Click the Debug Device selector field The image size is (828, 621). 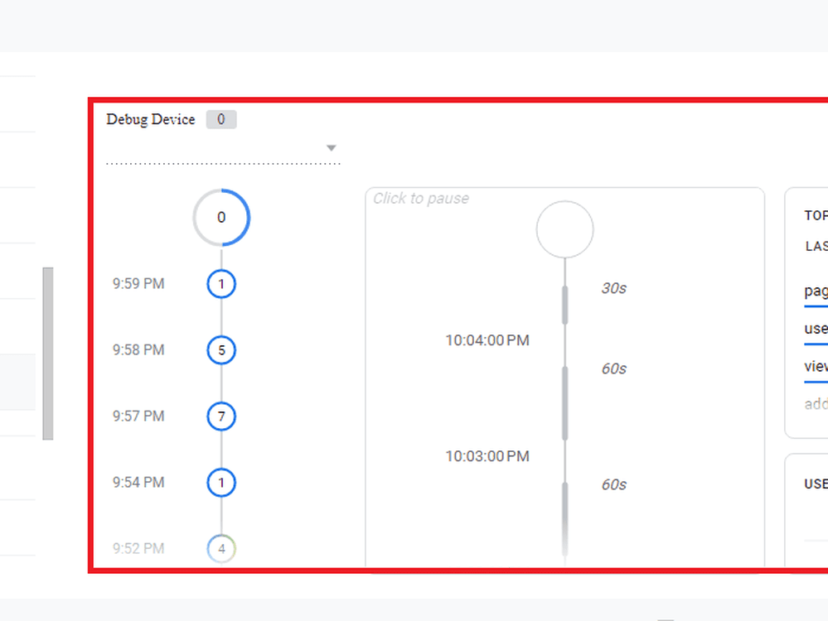tap(224, 149)
